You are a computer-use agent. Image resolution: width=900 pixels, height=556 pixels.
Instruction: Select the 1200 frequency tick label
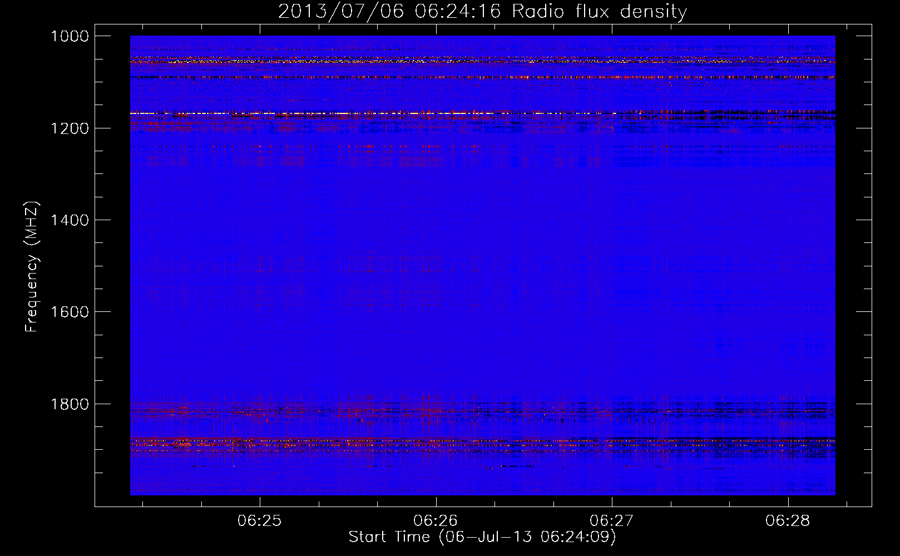(x=70, y=128)
